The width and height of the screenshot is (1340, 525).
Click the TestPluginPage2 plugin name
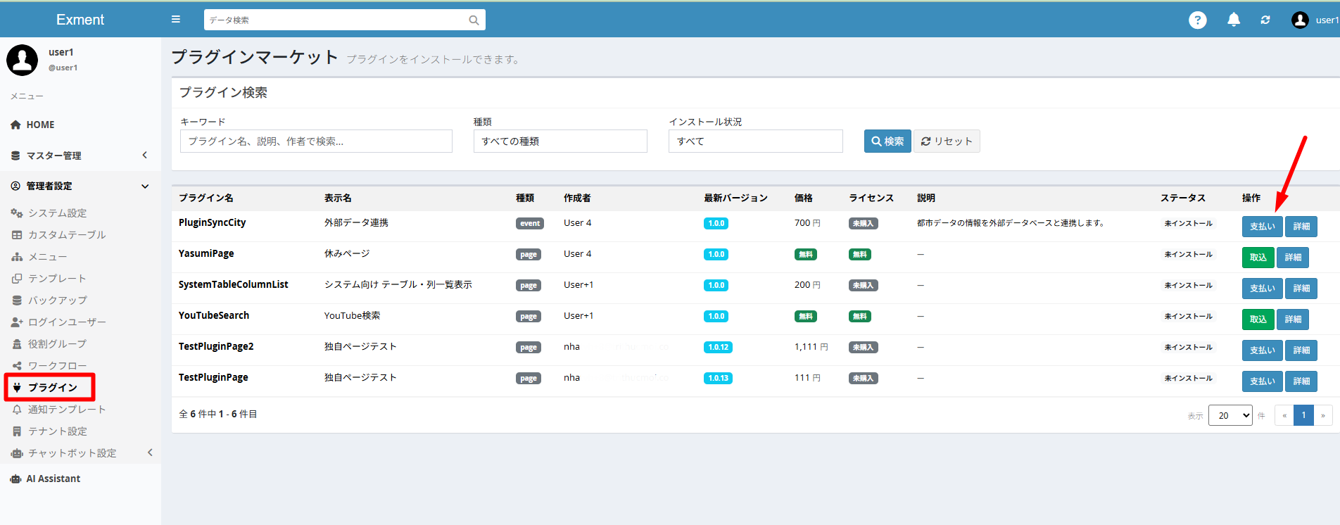[216, 346]
